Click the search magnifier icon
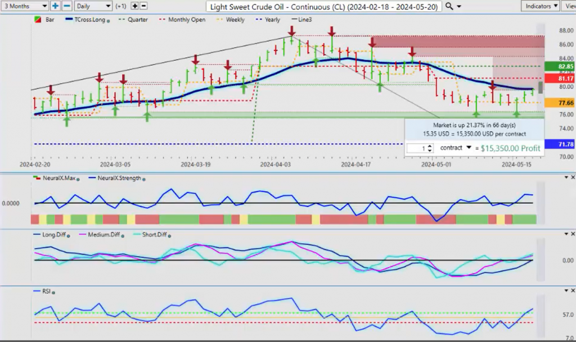Screen dimensions: 576x342 [x=449, y=6]
